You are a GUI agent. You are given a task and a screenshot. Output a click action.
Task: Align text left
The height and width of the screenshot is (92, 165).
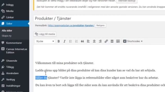pos(88,41)
